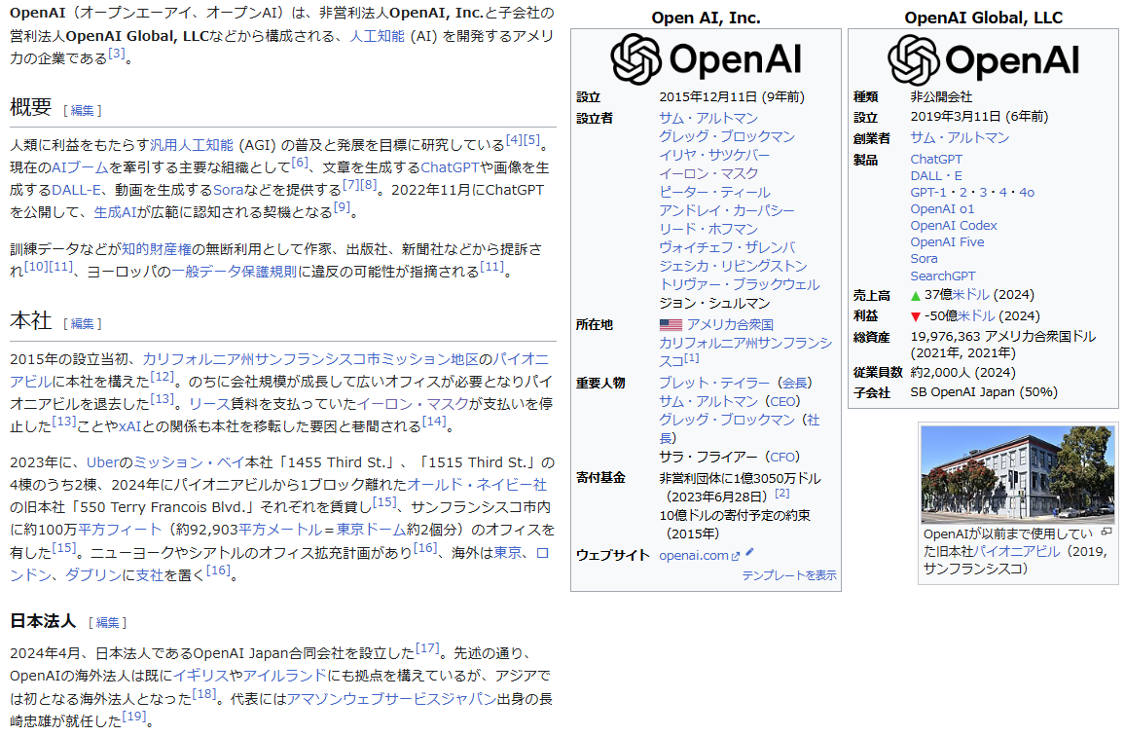The image size is (1125, 736).
Task: Open founder トリヴァー・ブラックウェル link
Action: pos(739,285)
